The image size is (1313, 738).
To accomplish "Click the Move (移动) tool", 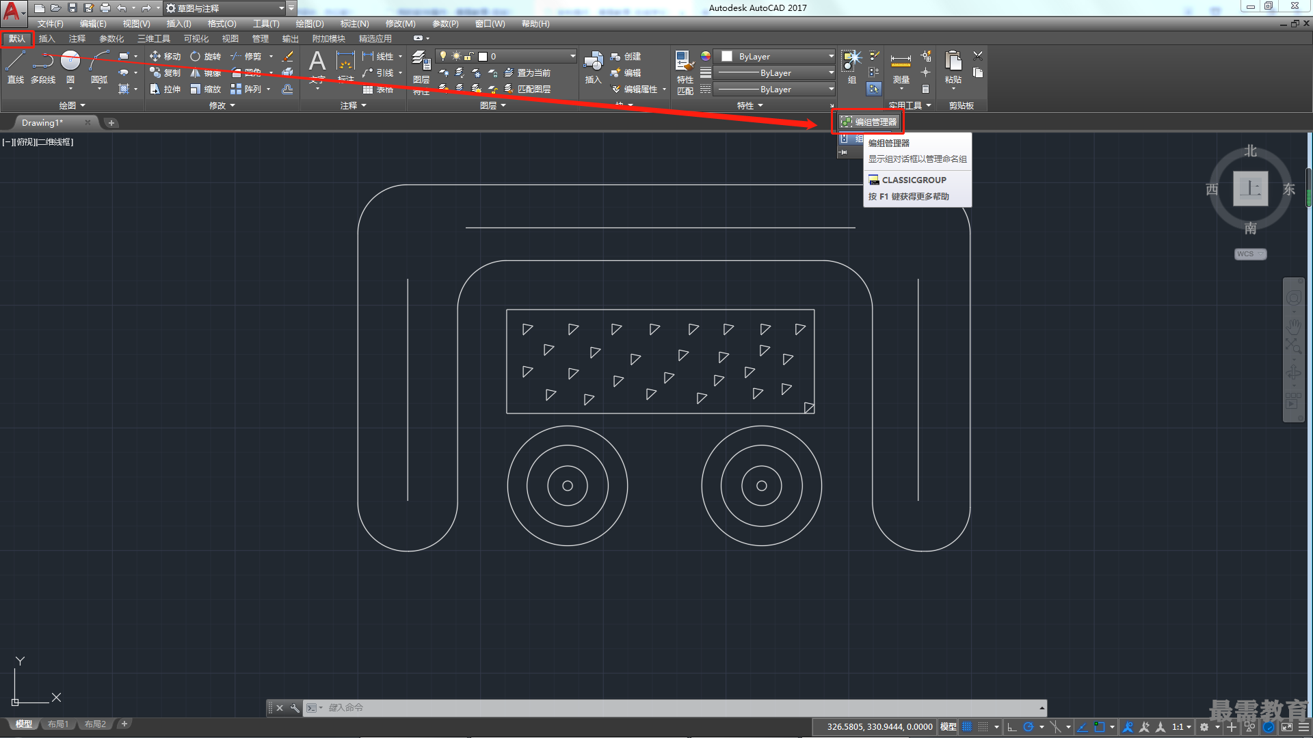I will point(165,56).
